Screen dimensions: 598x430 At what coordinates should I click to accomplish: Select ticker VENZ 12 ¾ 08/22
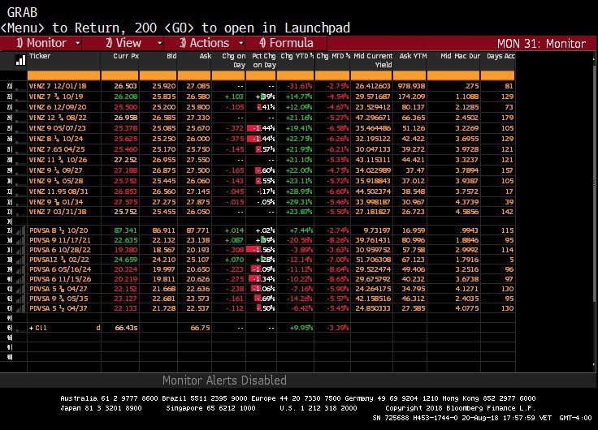tap(58, 118)
